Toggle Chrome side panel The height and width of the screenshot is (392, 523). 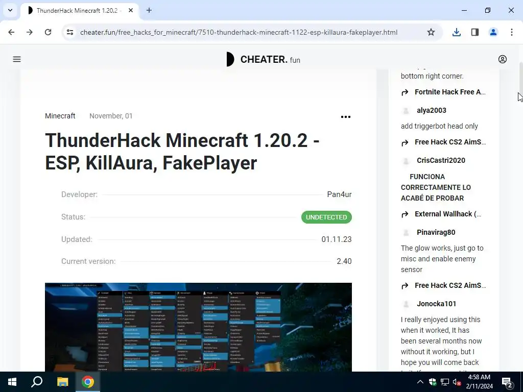(475, 32)
